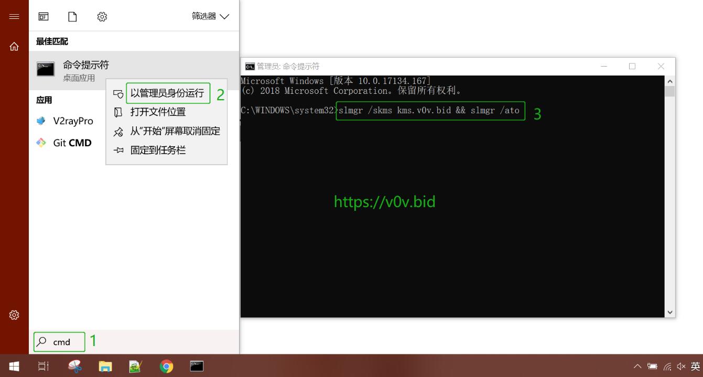Image resolution: width=703 pixels, height=377 pixels.
Task: Show hidden system tray icons
Action: (637, 367)
